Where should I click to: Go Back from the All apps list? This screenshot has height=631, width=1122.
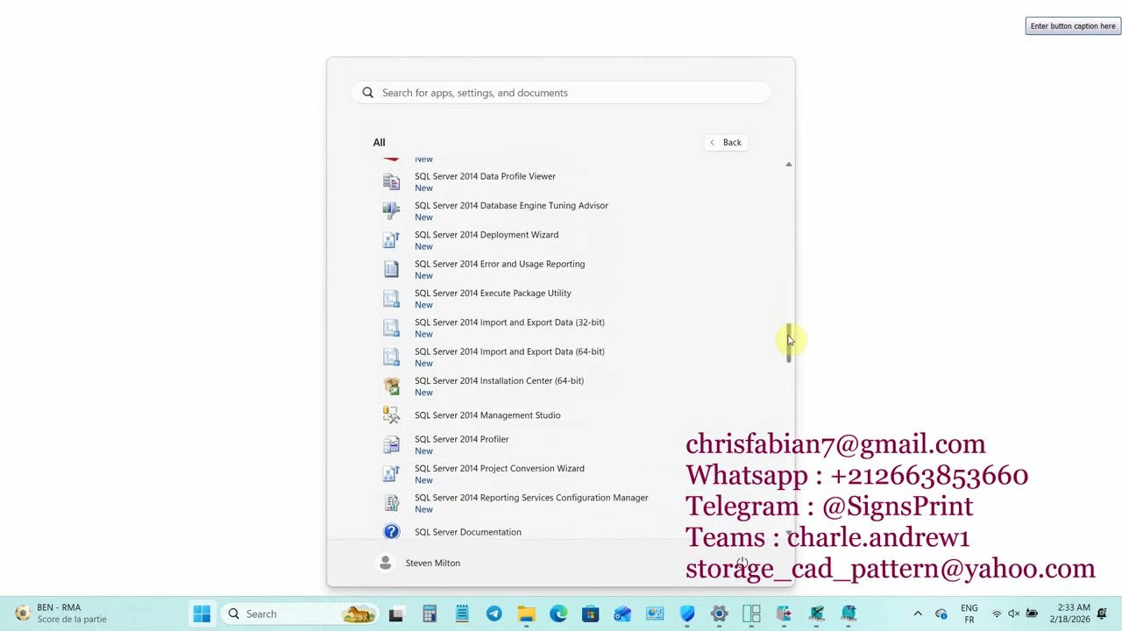[726, 142]
